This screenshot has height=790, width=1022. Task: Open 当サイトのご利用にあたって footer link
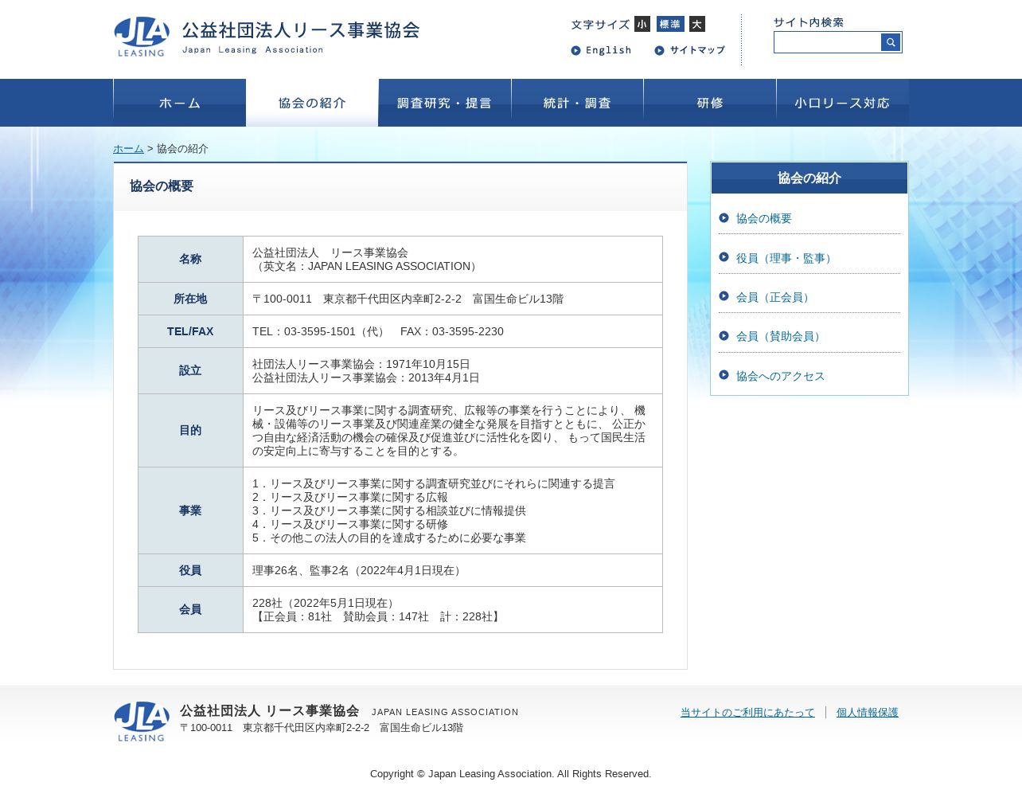coord(747,713)
